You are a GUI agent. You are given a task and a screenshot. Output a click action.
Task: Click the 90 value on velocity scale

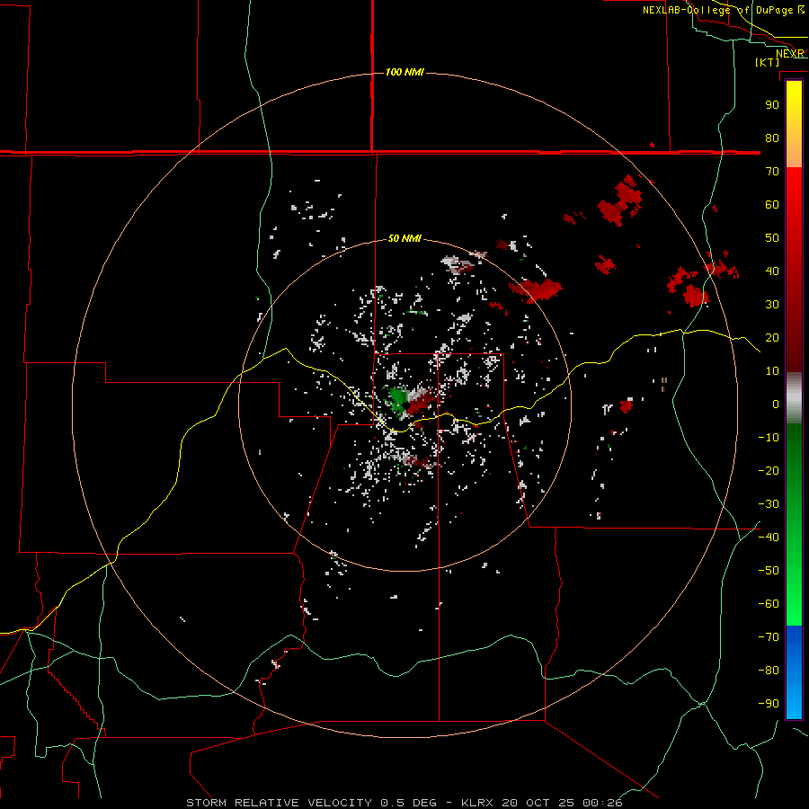[772, 105]
